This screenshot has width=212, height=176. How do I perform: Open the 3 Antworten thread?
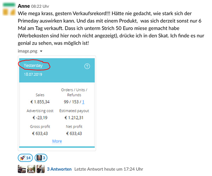[59, 169]
